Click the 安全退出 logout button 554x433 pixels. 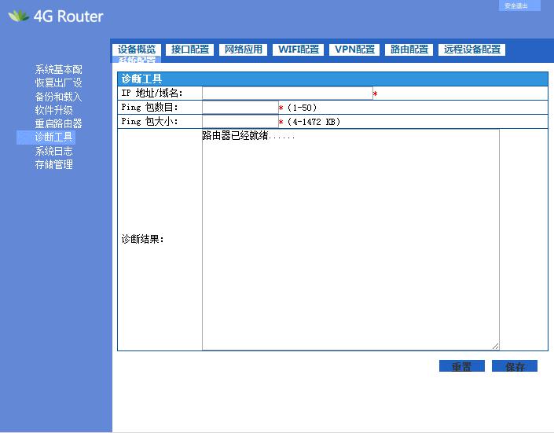519,6
